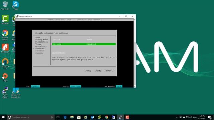The width and height of the screenshot is (214, 120).
Task: Launch Google Chrome desktop shortcut
Action: tap(5, 35)
